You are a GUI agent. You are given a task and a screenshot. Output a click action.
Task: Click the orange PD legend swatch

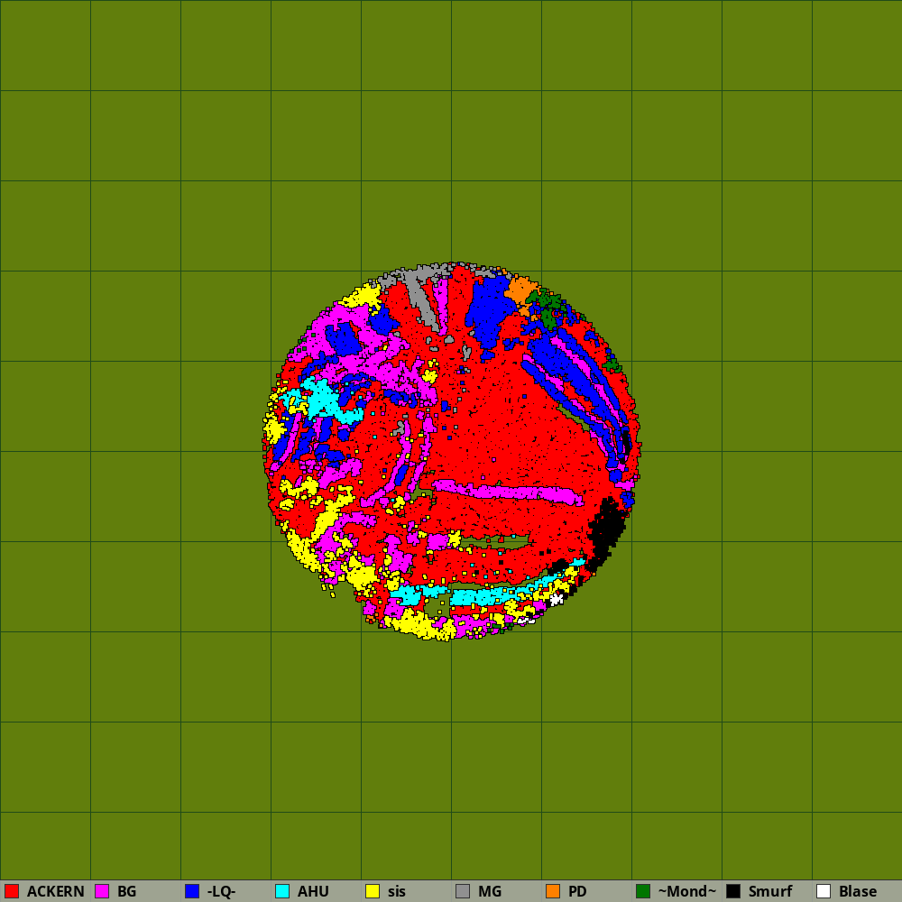[553, 891]
